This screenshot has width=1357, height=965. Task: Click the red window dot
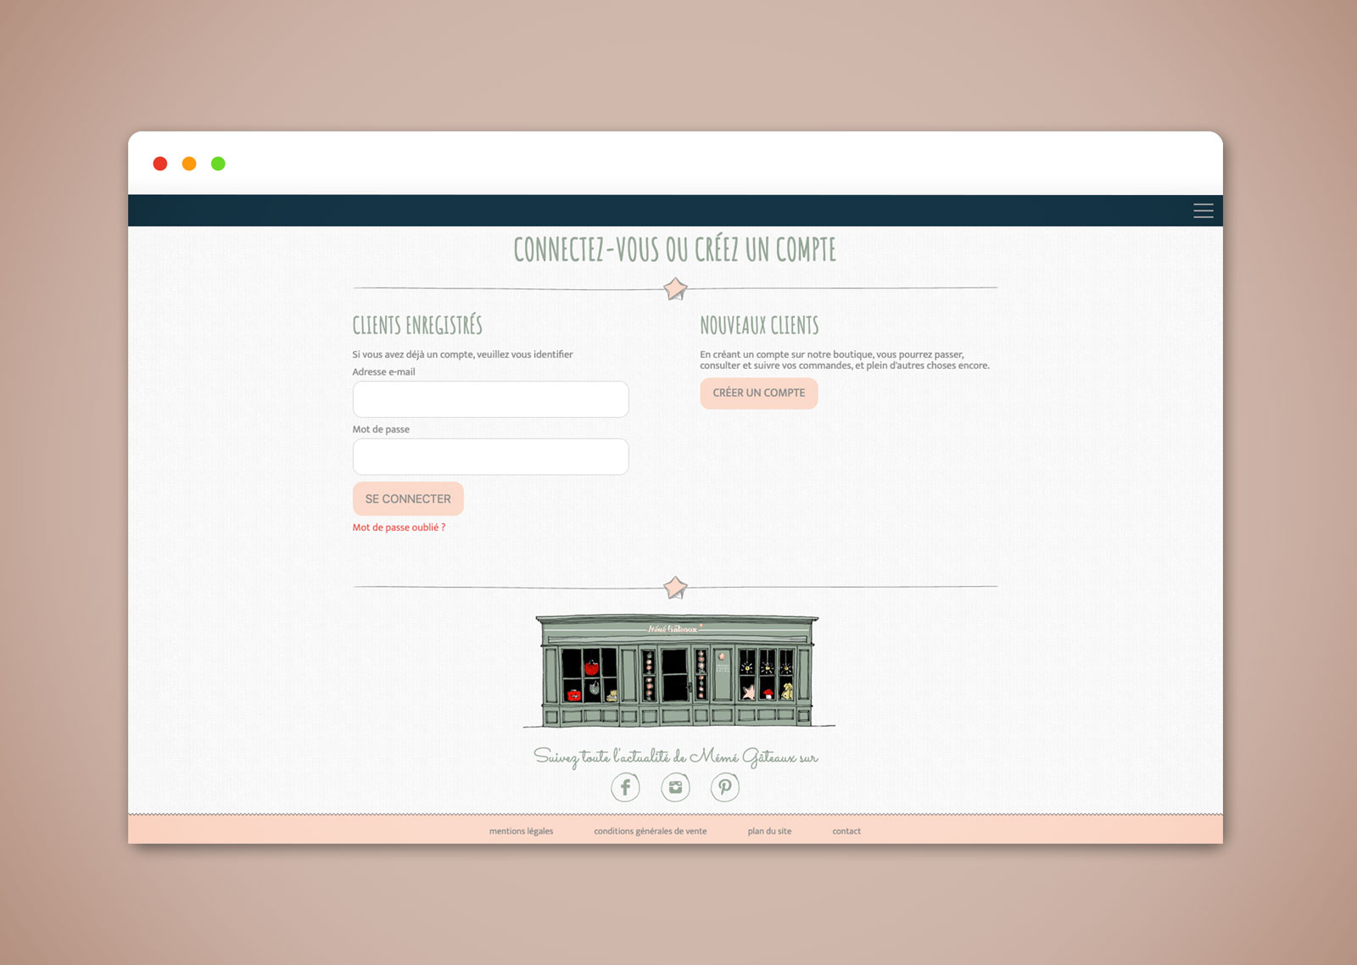pyautogui.click(x=160, y=164)
